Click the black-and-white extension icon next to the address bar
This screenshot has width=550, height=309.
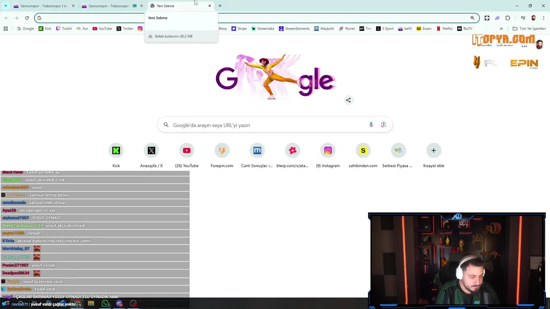tap(487, 18)
